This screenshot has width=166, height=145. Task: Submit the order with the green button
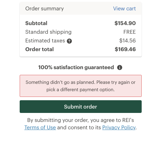[81, 107]
